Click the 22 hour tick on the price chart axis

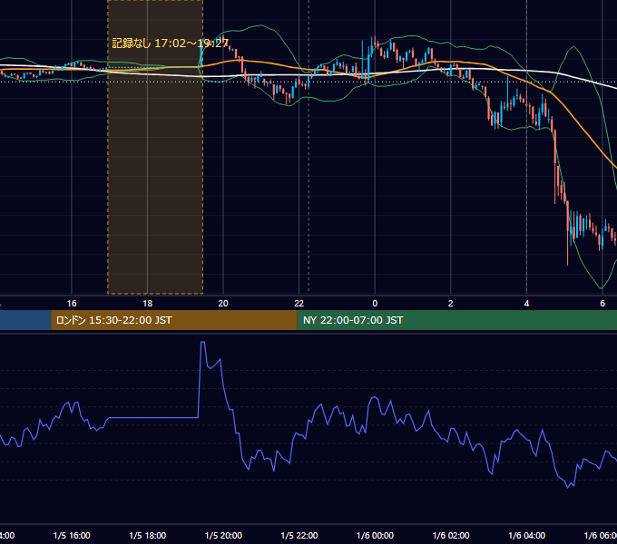(299, 304)
